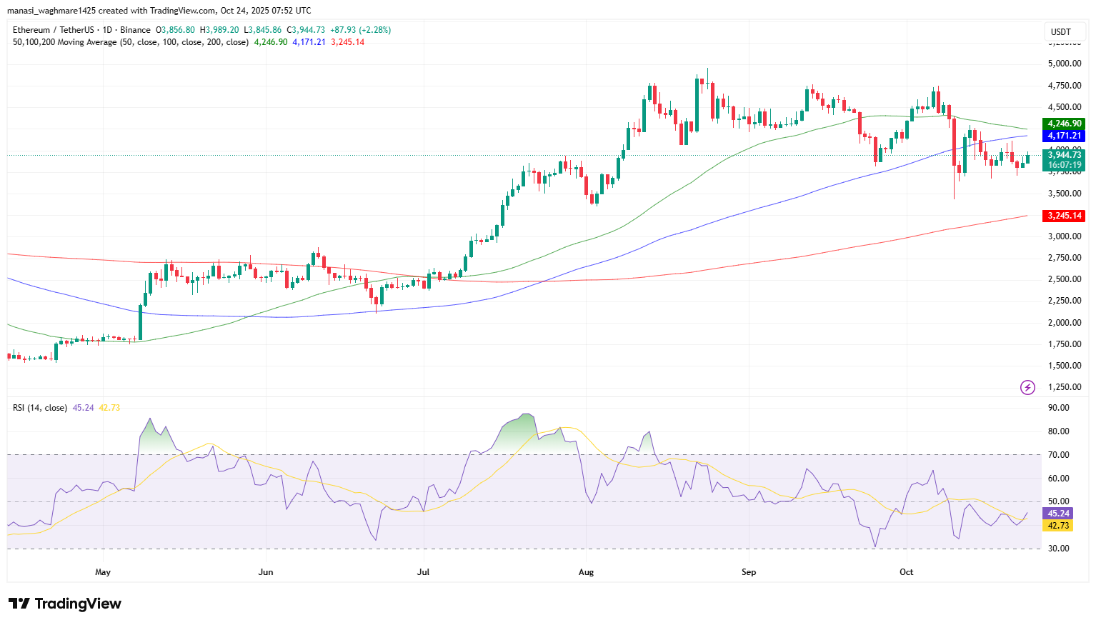This screenshot has width=1096, height=625.
Task: Open the USDT currency selector
Action: pyautogui.click(x=1061, y=31)
